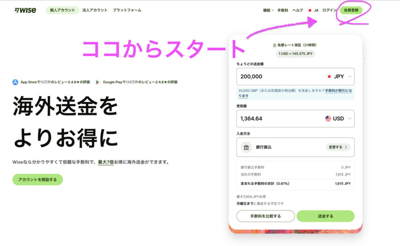Click the 銀行振込手数料 0 JPY row
Screen dimensions: 400x246
tap(295, 167)
